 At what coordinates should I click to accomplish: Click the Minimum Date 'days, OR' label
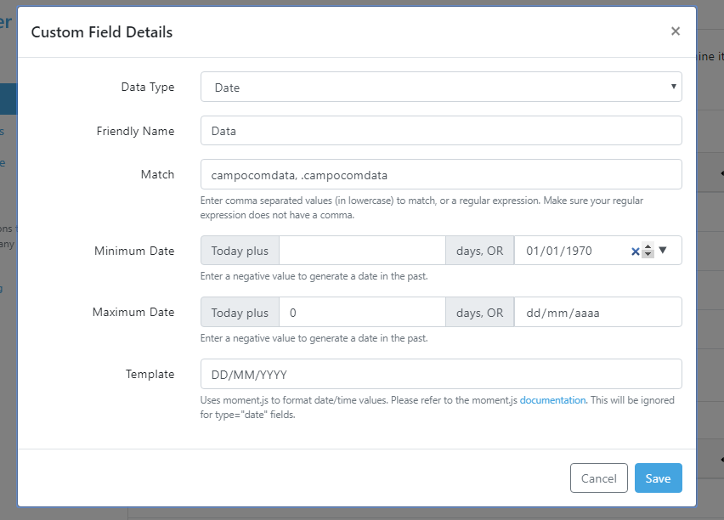point(480,251)
